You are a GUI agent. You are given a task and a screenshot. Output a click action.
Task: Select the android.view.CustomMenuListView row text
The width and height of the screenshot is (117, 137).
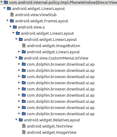(x=56, y=58)
